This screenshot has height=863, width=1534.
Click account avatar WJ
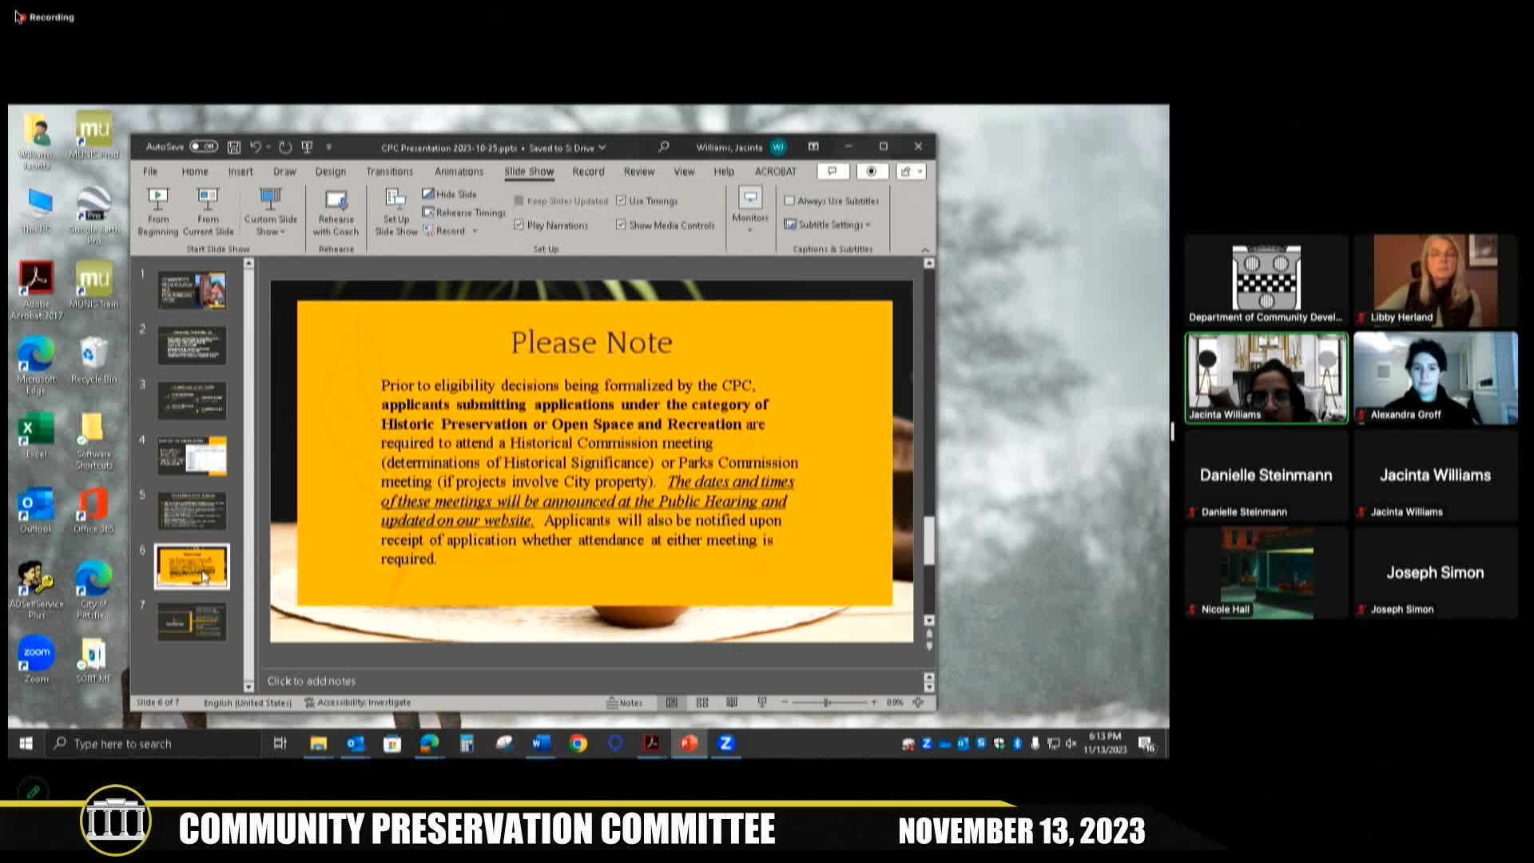click(777, 147)
